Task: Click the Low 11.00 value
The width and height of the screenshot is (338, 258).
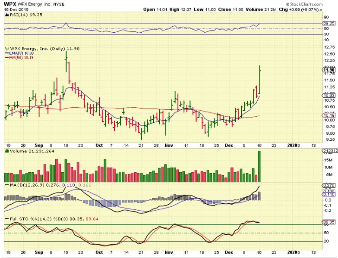Action: coord(205,9)
